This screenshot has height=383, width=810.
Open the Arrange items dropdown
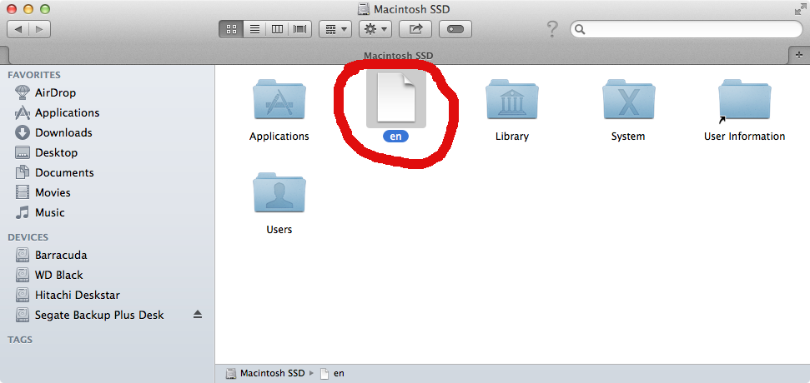pos(336,29)
